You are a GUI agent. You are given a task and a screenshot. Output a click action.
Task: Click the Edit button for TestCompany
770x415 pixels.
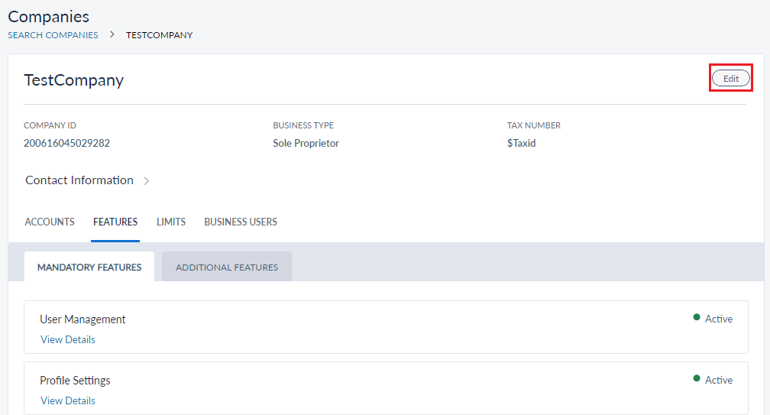[x=730, y=78]
